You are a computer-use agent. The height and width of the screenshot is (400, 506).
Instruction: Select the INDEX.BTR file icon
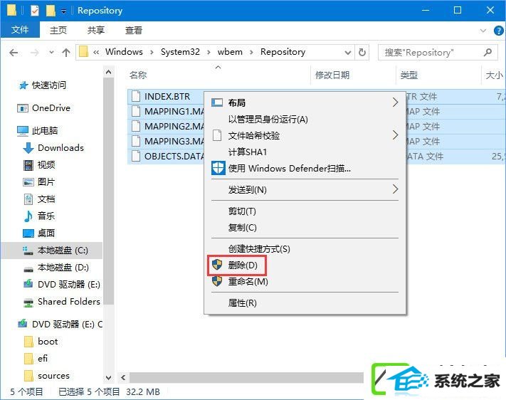pos(136,97)
